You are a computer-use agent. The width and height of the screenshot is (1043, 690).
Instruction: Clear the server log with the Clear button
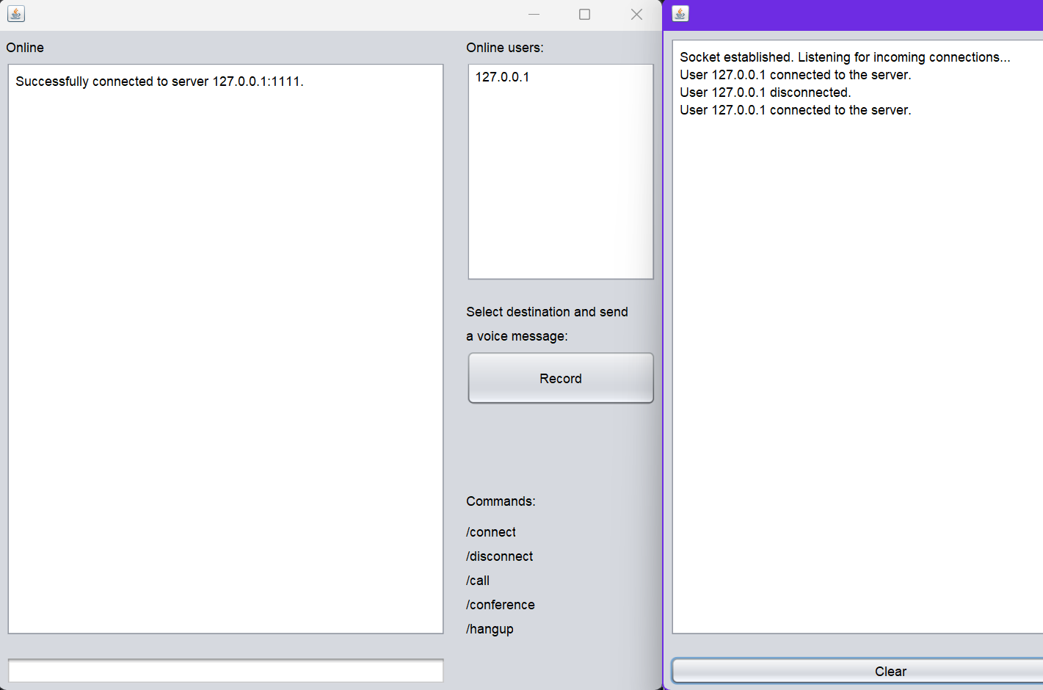(890, 671)
